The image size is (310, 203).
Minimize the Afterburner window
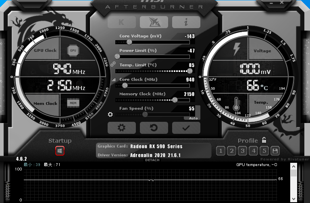(x=271, y=3)
